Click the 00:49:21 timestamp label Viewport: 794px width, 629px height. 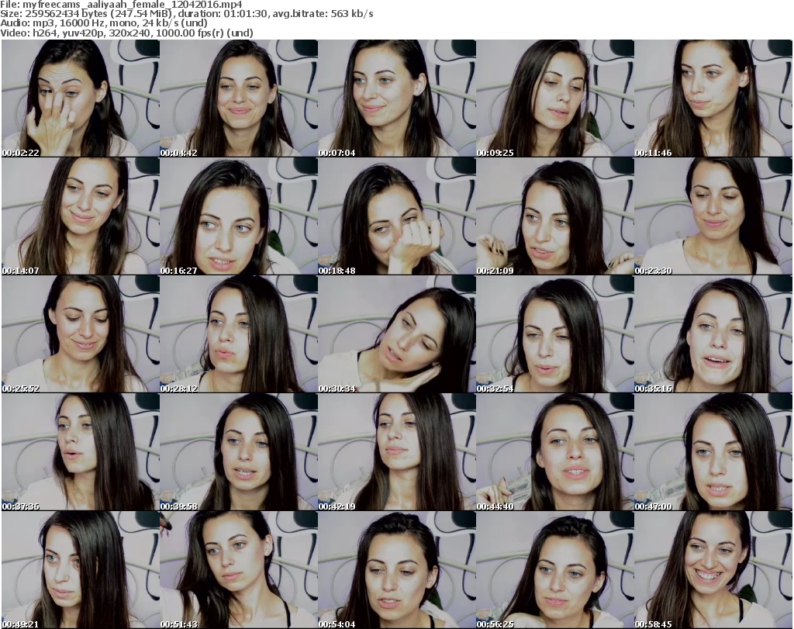click(21, 624)
